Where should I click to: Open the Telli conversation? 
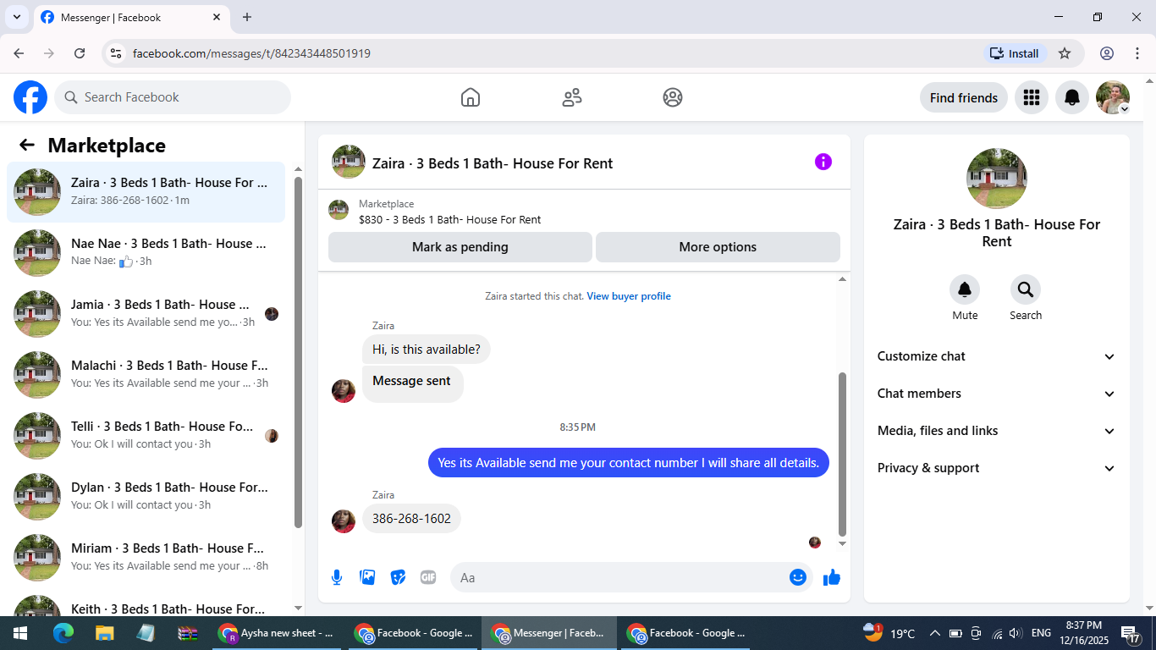(146, 436)
